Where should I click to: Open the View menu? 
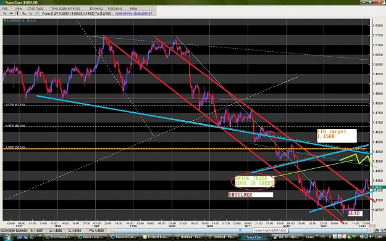pos(19,9)
